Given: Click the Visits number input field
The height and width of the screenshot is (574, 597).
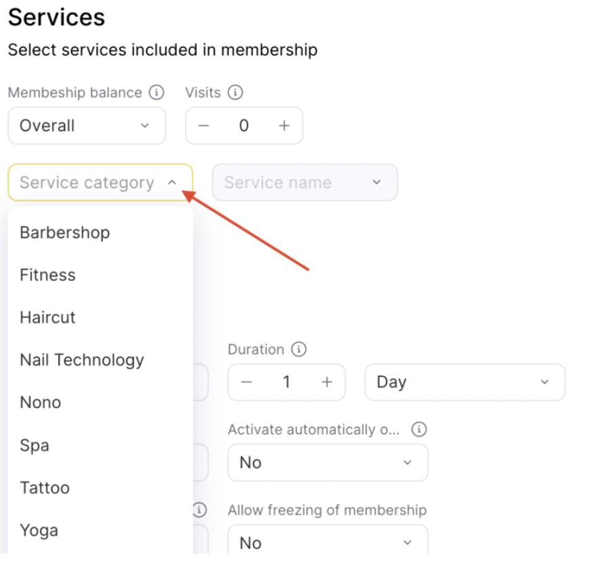Looking at the screenshot, I should point(244,126).
